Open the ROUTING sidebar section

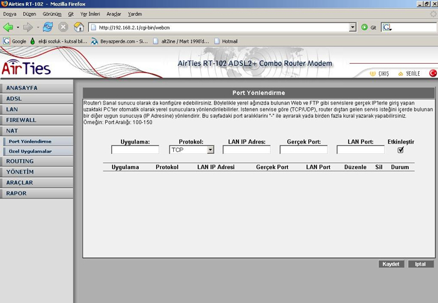[37, 162]
